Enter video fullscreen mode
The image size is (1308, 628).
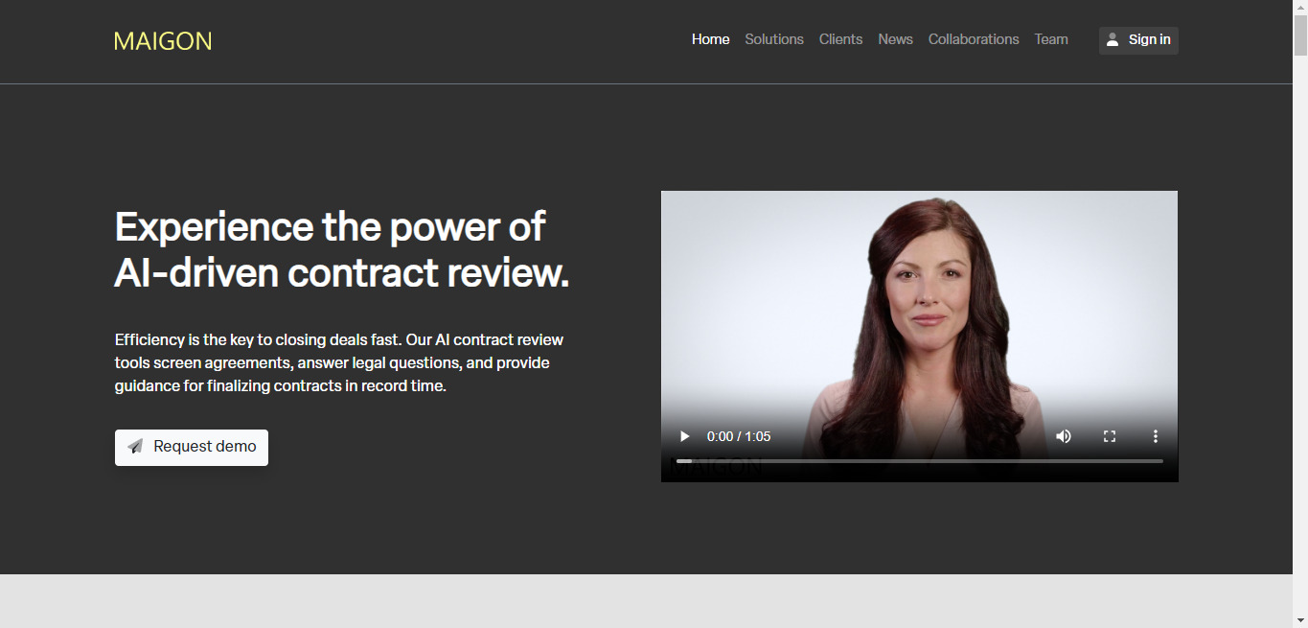pyautogui.click(x=1110, y=436)
